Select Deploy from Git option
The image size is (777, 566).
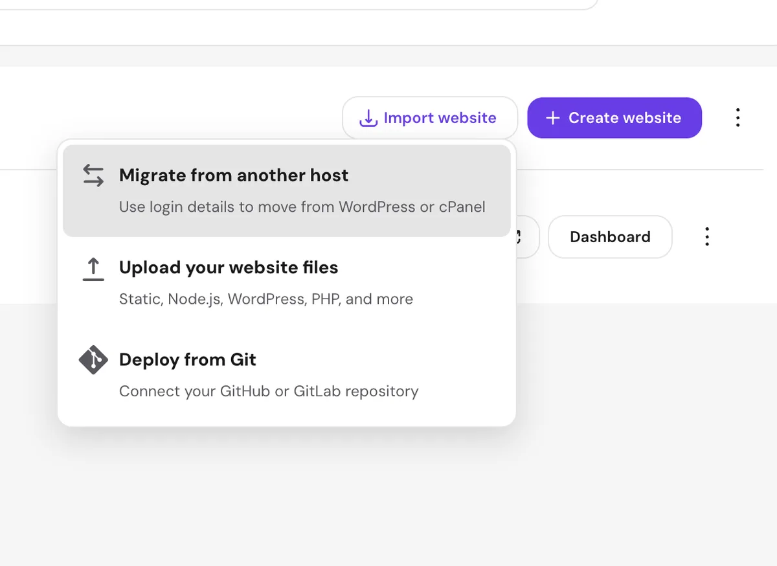click(x=287, y=375)
